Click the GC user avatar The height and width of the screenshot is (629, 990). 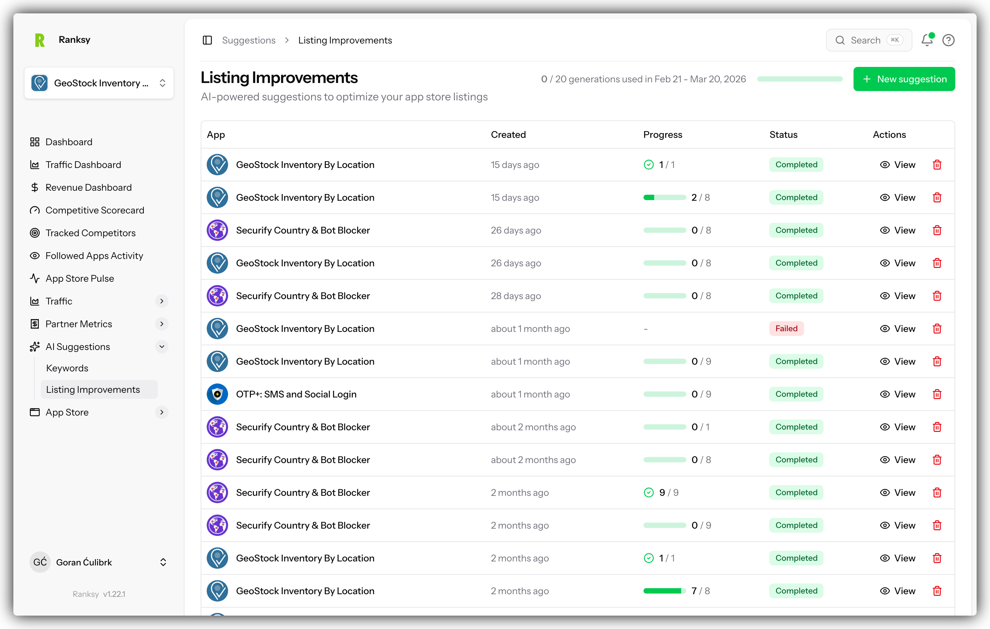40,562
